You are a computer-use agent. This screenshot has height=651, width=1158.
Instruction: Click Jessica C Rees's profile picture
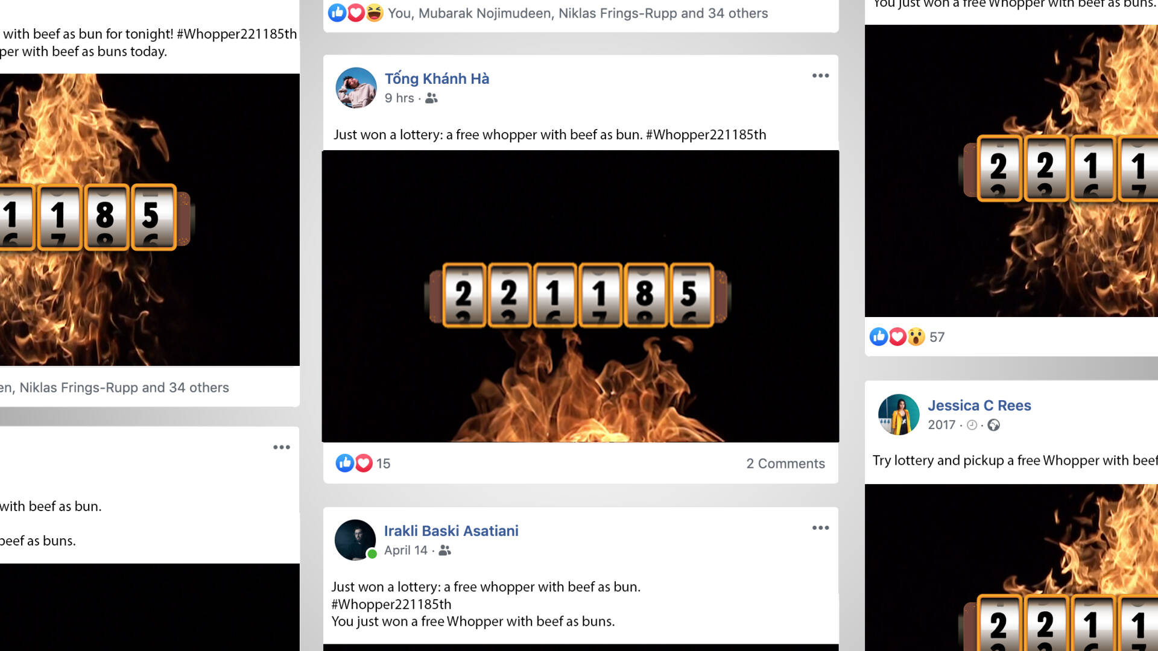(x=899, y=415)
